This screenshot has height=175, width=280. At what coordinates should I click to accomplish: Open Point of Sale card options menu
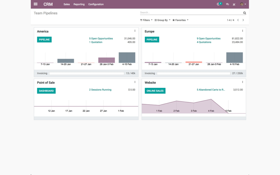pyautogui.click(x=135, y=82)
